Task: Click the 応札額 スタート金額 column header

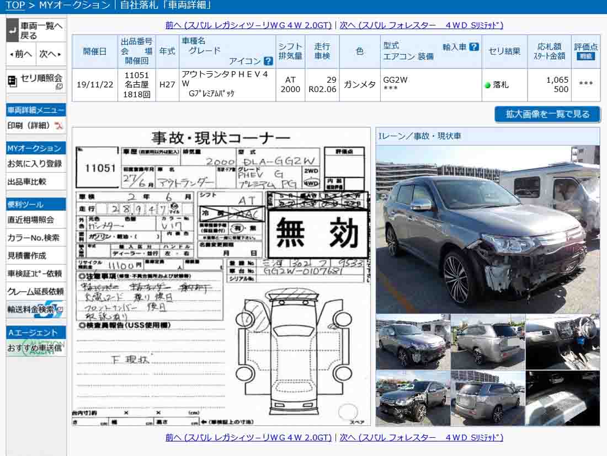Action: tap(549, 51)
